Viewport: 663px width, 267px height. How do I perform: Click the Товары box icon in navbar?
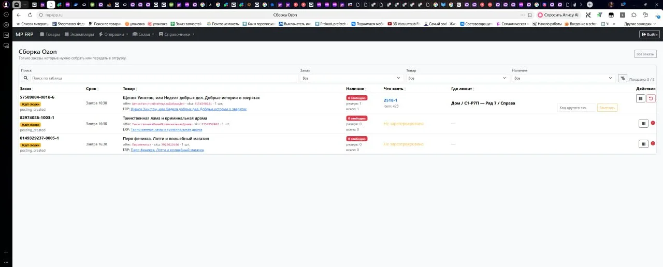(x=42, y=34)
